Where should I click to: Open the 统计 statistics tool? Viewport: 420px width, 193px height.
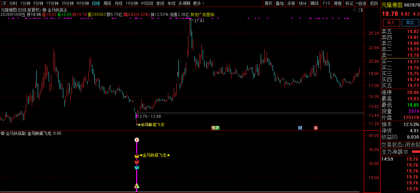coord(303,3)
